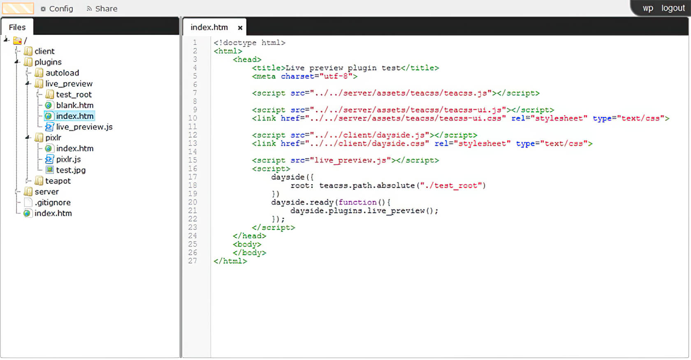Open the Share menu
This screenshot has width=691, height=360.
tap(102, 9)
